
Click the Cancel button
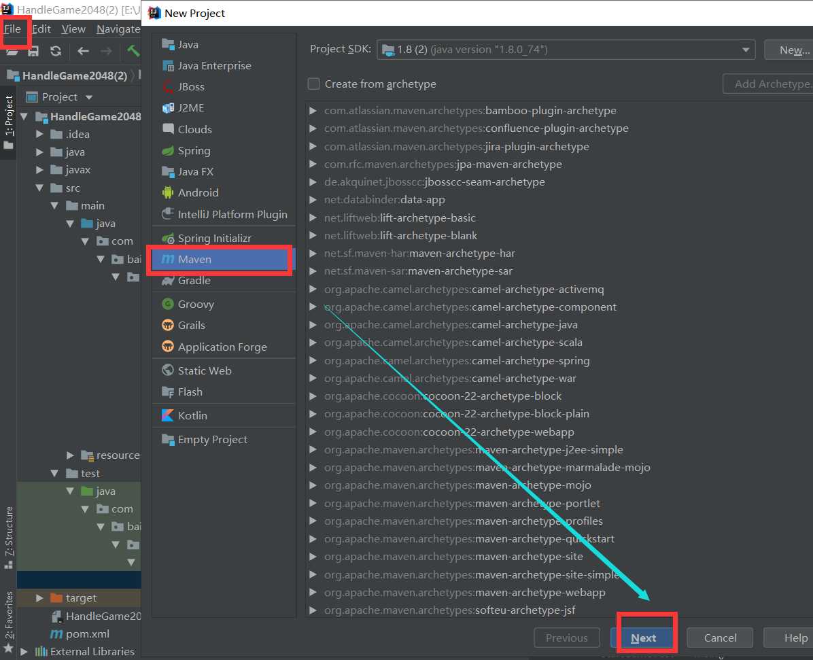pos(720,638)
